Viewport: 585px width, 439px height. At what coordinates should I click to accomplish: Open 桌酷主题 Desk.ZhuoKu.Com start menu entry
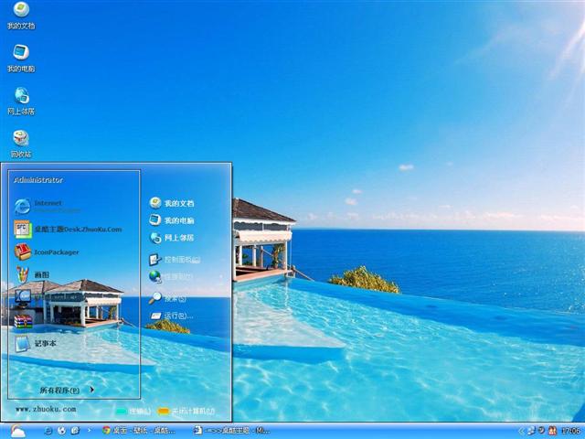[68, 230]
